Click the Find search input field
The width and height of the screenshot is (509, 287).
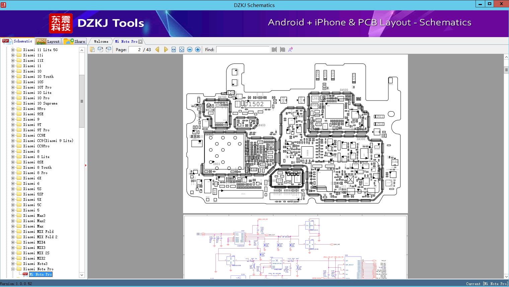[x=243, y=49]
